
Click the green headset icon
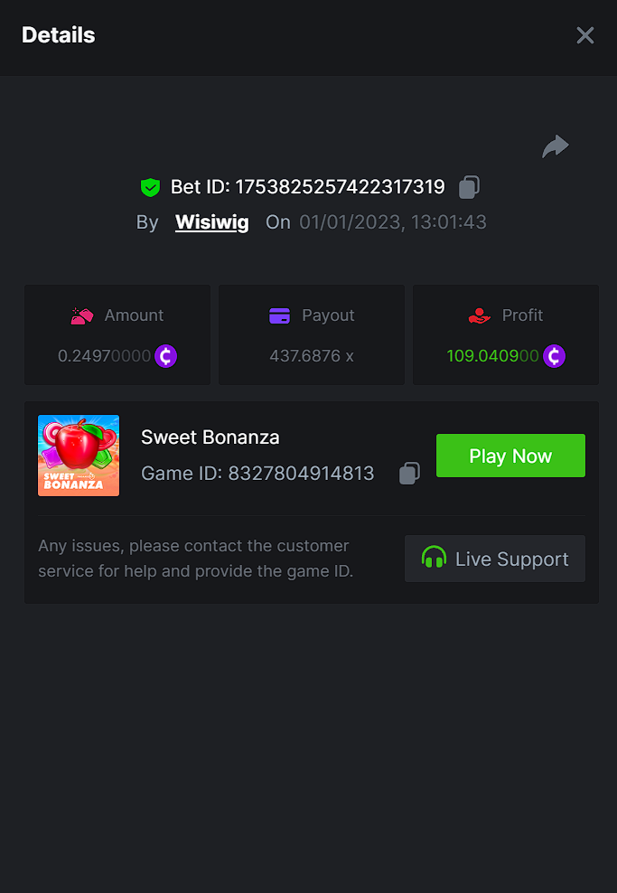coord(435,559)
